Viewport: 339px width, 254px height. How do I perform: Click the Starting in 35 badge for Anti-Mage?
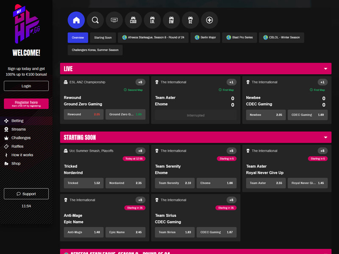pos(135,208)
